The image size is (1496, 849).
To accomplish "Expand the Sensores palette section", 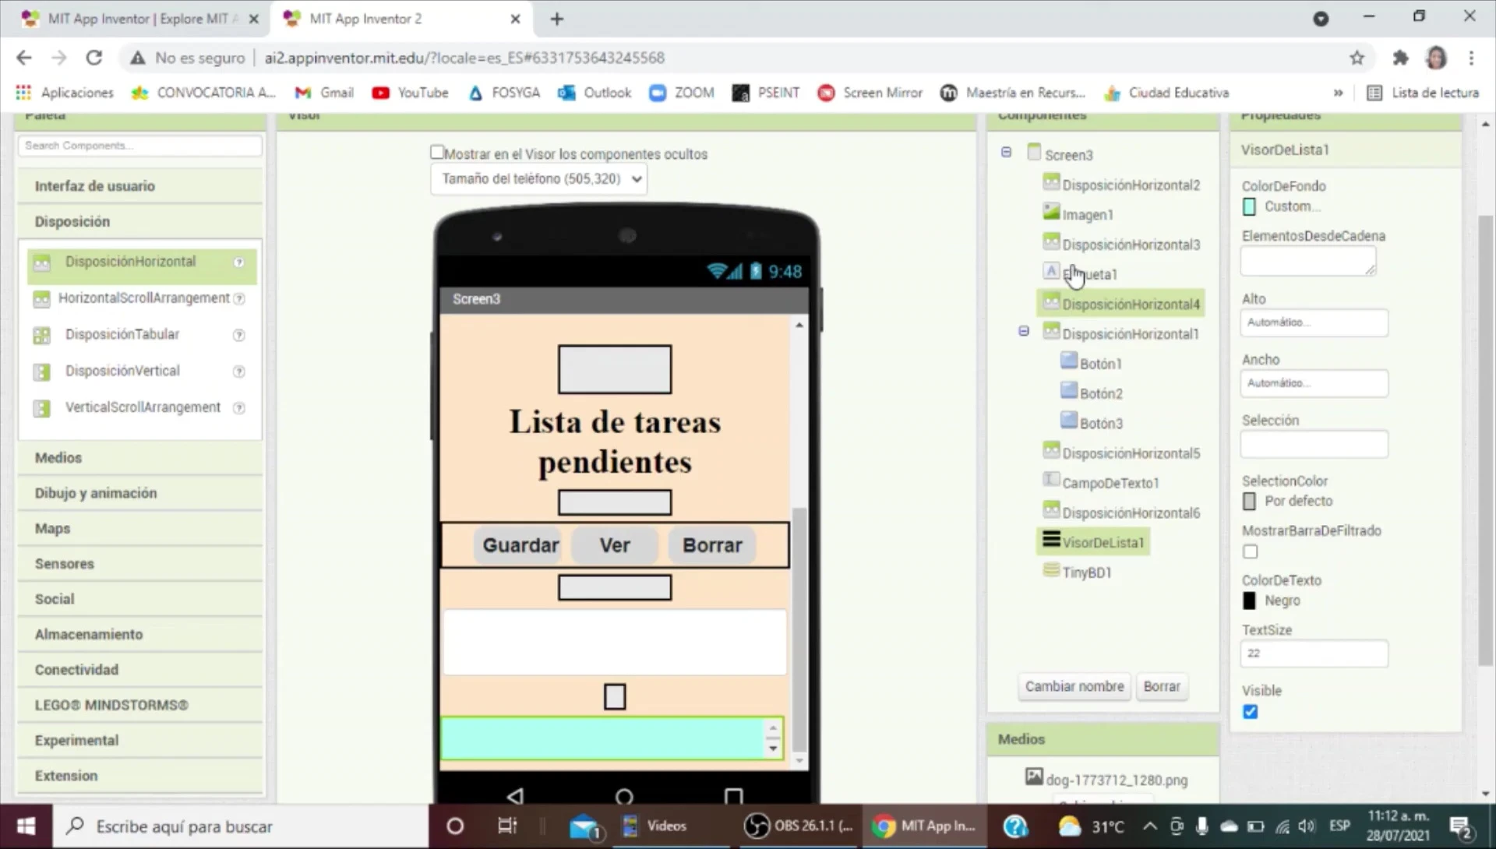I will tap(140, 564).
